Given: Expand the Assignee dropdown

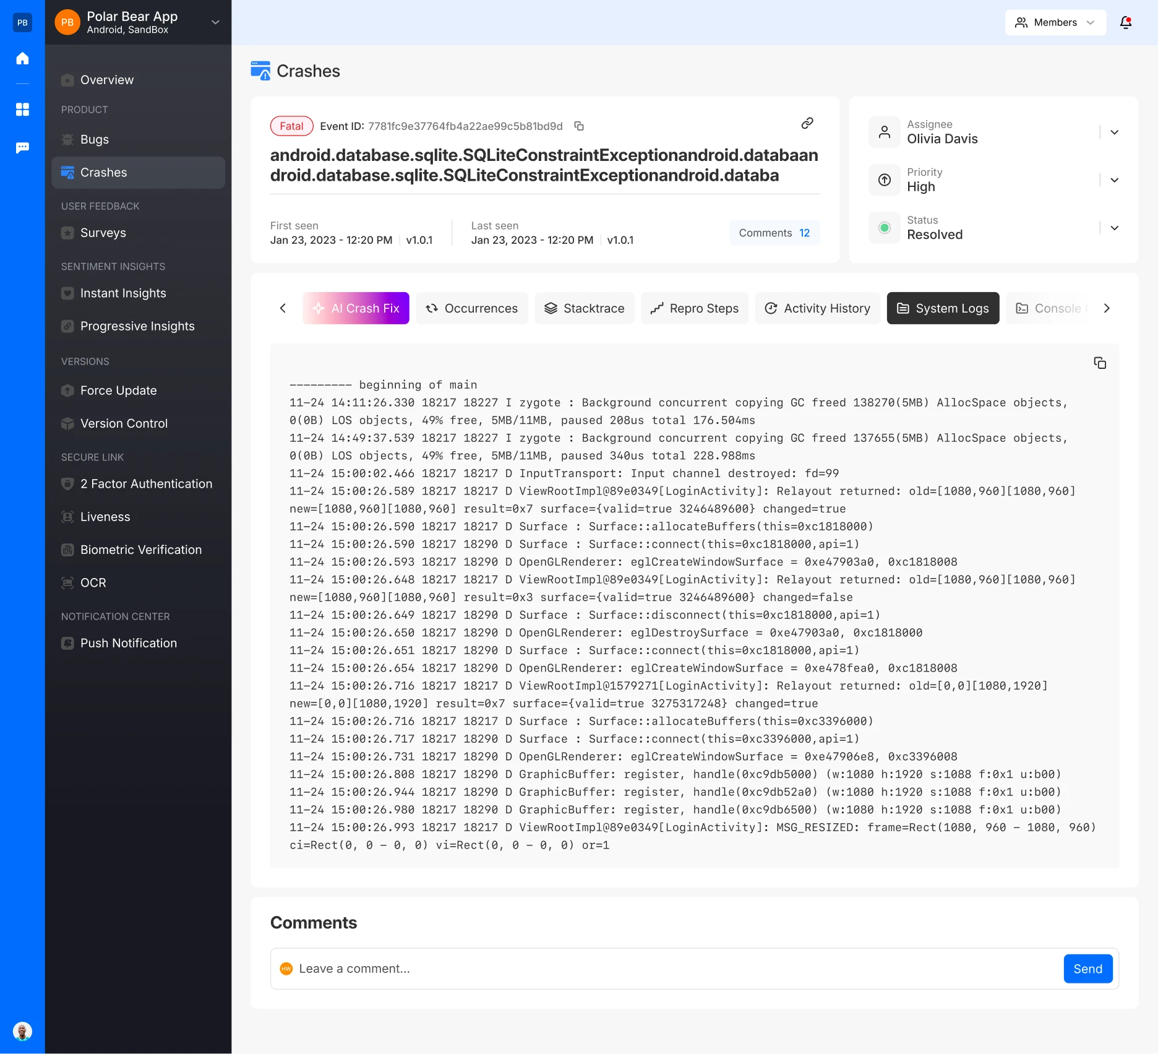Looking at the screenshot, I should pyautogui.click(x=1114, y=132).
